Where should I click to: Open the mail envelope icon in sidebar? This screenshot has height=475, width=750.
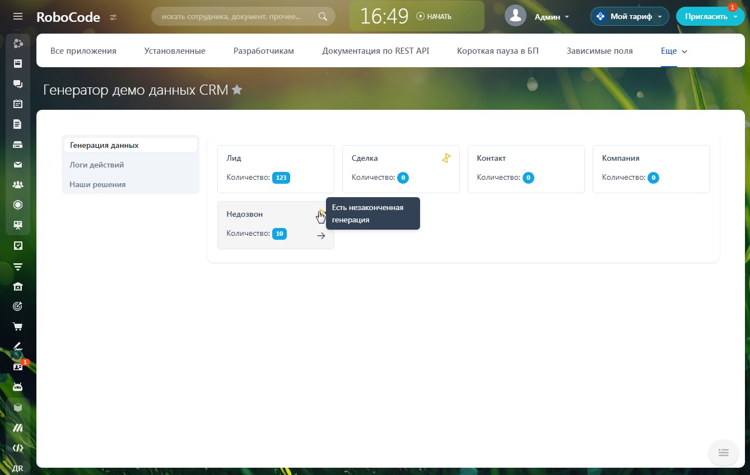tap(18, 165)
